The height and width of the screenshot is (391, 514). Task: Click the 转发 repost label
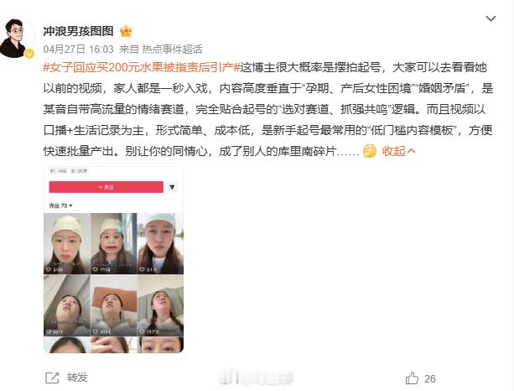pyautogui.click(x=77, y=378)
